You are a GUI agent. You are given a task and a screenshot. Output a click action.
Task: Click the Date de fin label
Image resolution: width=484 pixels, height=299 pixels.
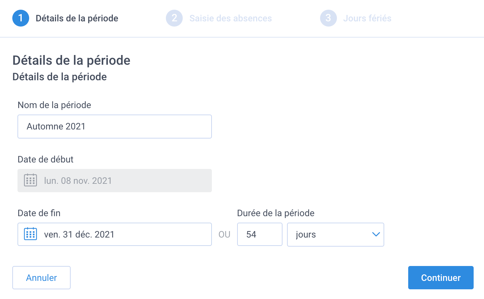(x=39, y=213)
